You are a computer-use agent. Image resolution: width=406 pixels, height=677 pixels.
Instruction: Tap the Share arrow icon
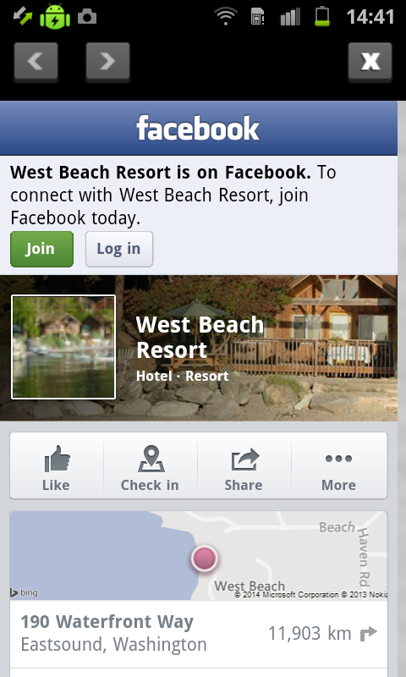(x=244, y=460)
